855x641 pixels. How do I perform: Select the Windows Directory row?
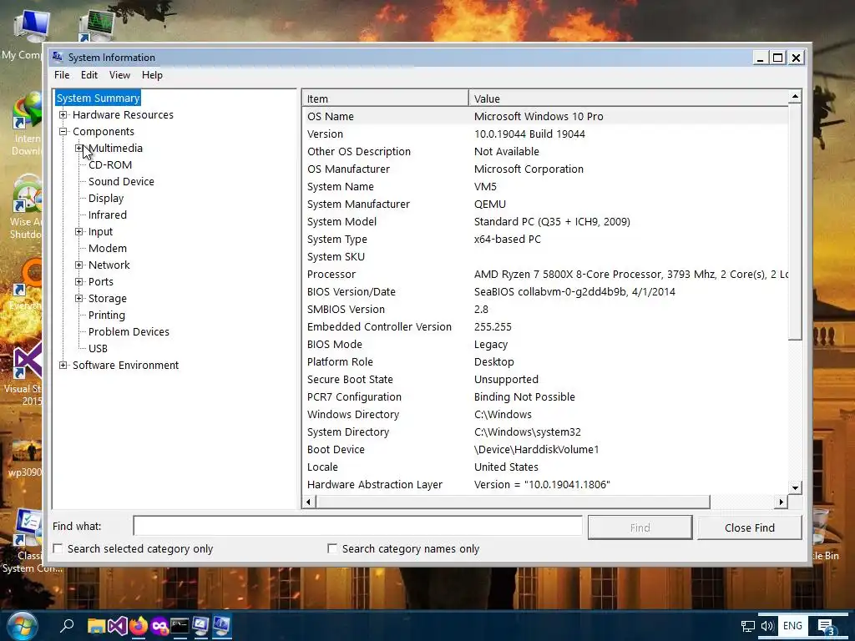(x=545, y=414)
